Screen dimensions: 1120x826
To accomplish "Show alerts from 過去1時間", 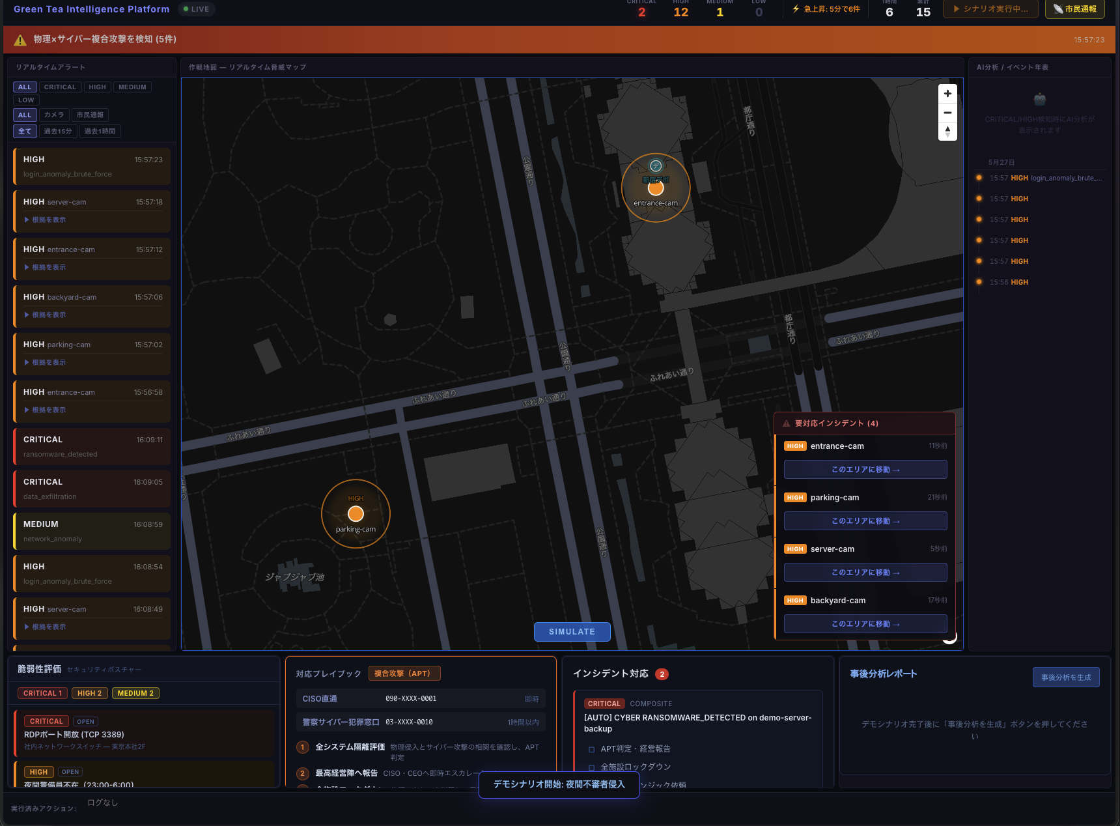I will click(x=100, y=132).
